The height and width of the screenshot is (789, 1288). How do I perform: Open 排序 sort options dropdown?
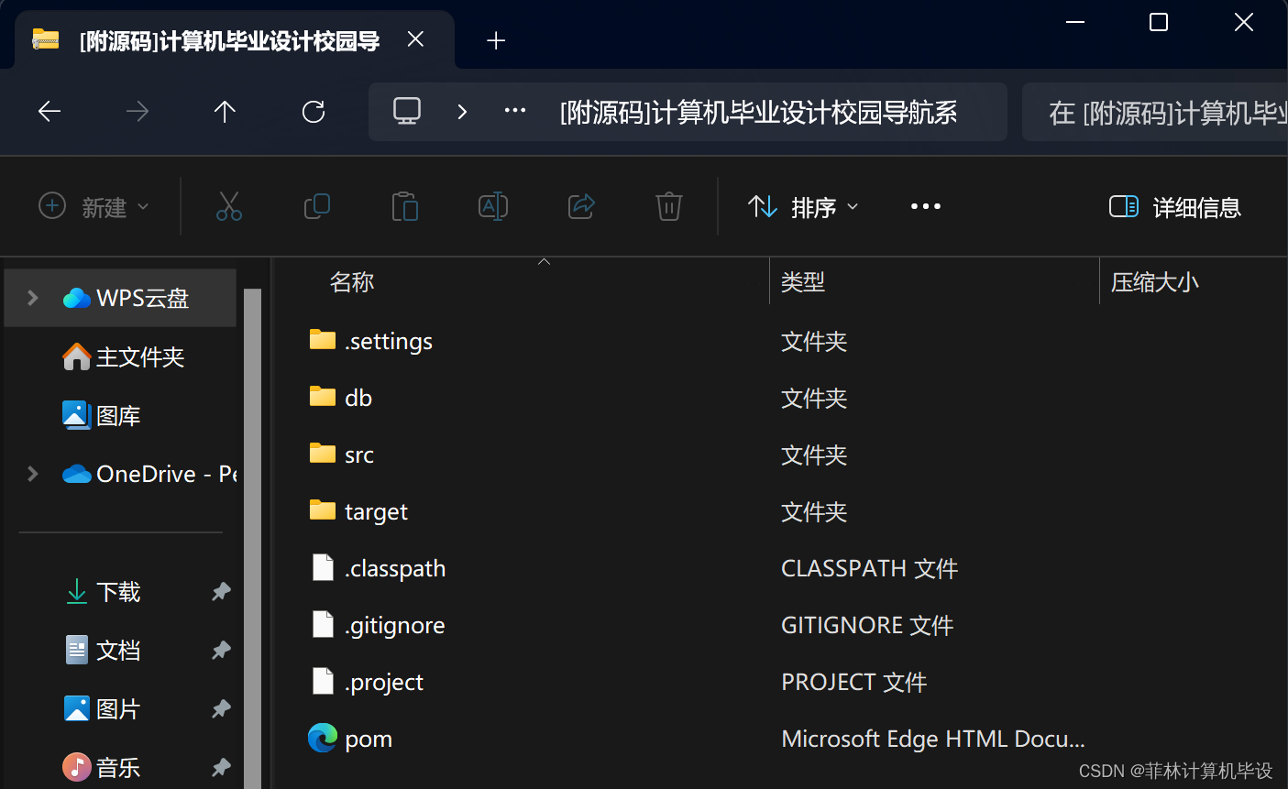[x=802, y=207]
